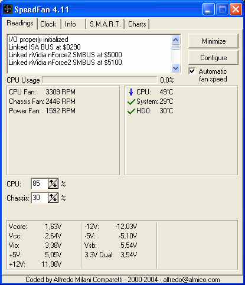Click the blue down arrow beside CPU temperature
This screenshot has width=245, height=285.
point(131,92)
